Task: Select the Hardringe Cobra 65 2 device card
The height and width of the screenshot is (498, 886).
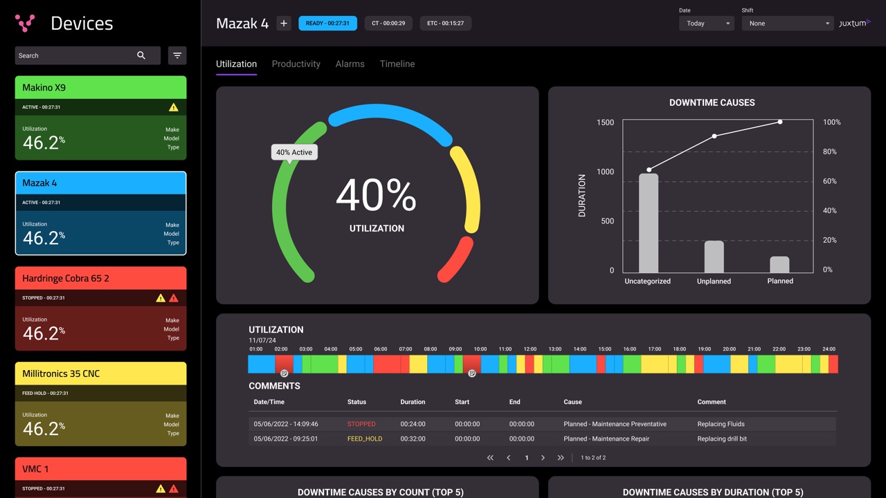Action: (100, 308)
